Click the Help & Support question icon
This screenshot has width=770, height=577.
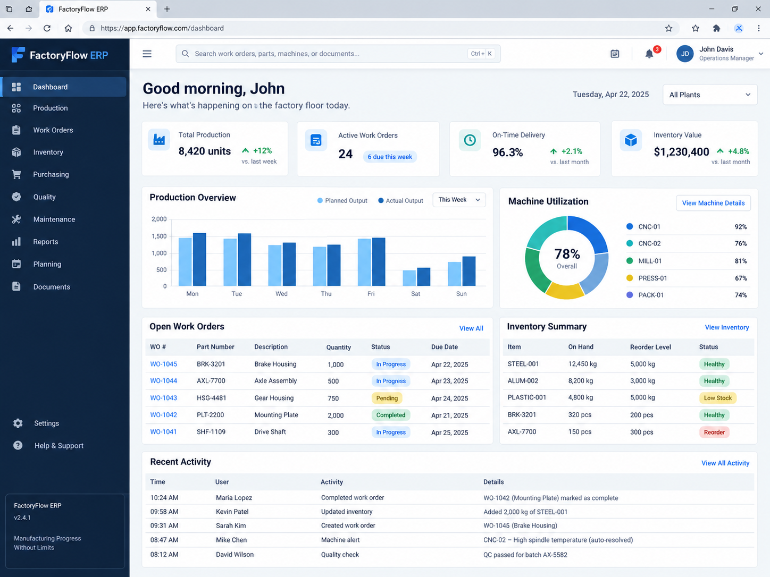coord(18,446)
